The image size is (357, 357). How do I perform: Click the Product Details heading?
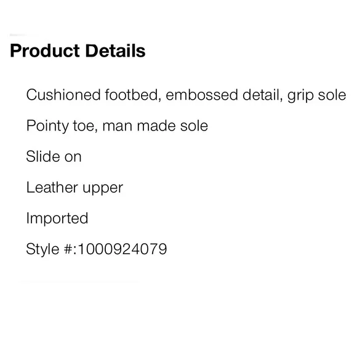(78, 50)
